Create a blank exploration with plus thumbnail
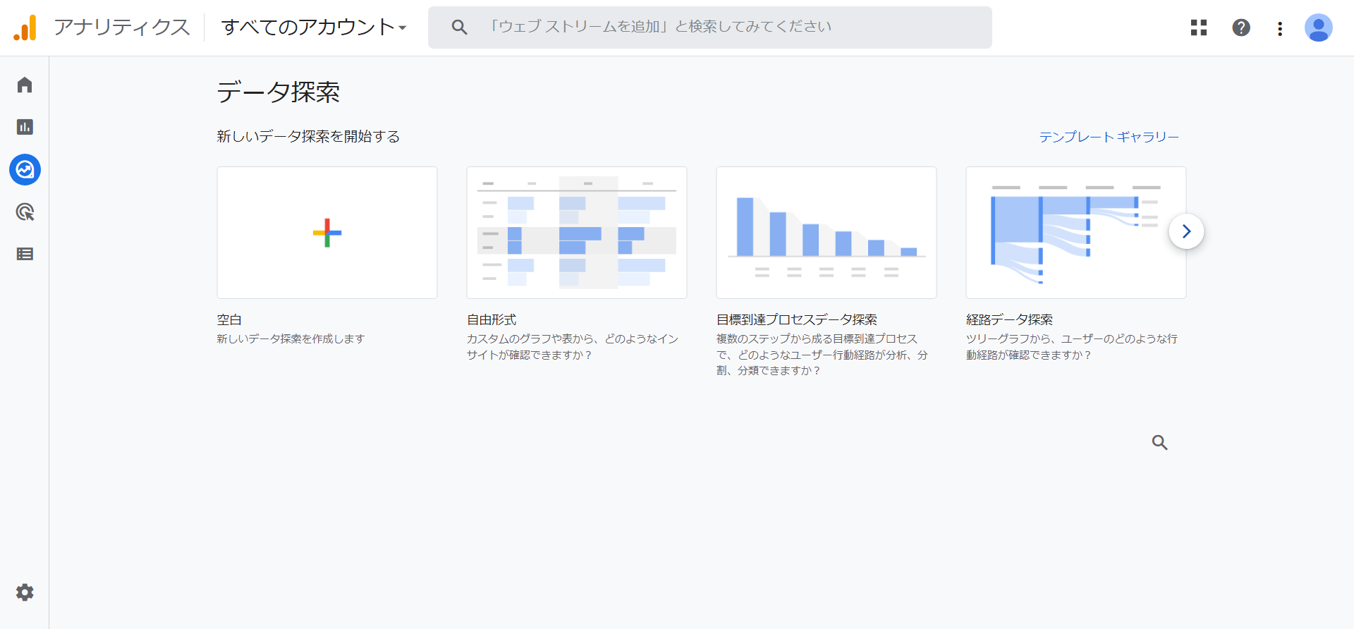The width and height of the screenshot is (1354, 629). point(327,233)
